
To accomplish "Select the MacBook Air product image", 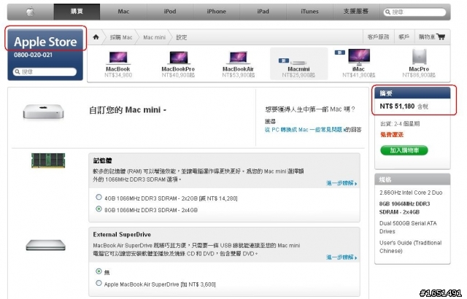I will click(x=239, y=58).
